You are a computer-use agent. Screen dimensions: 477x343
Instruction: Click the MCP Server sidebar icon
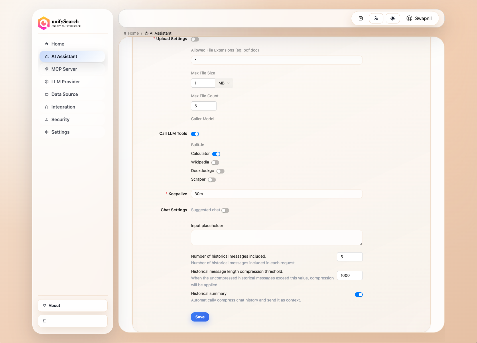pyautogui.click(x=47, y=69)
